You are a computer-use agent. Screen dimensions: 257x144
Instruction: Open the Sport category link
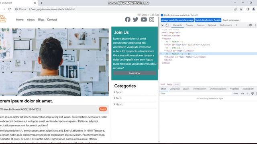(x=119, y=92)
